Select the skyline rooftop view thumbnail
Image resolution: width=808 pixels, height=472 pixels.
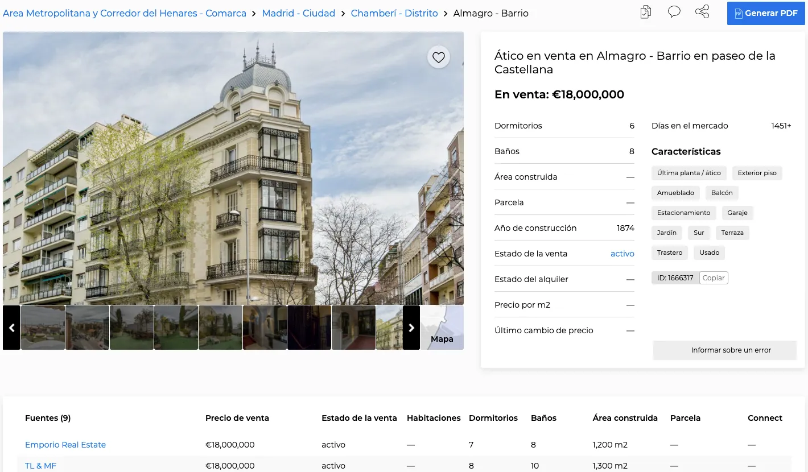43,328
